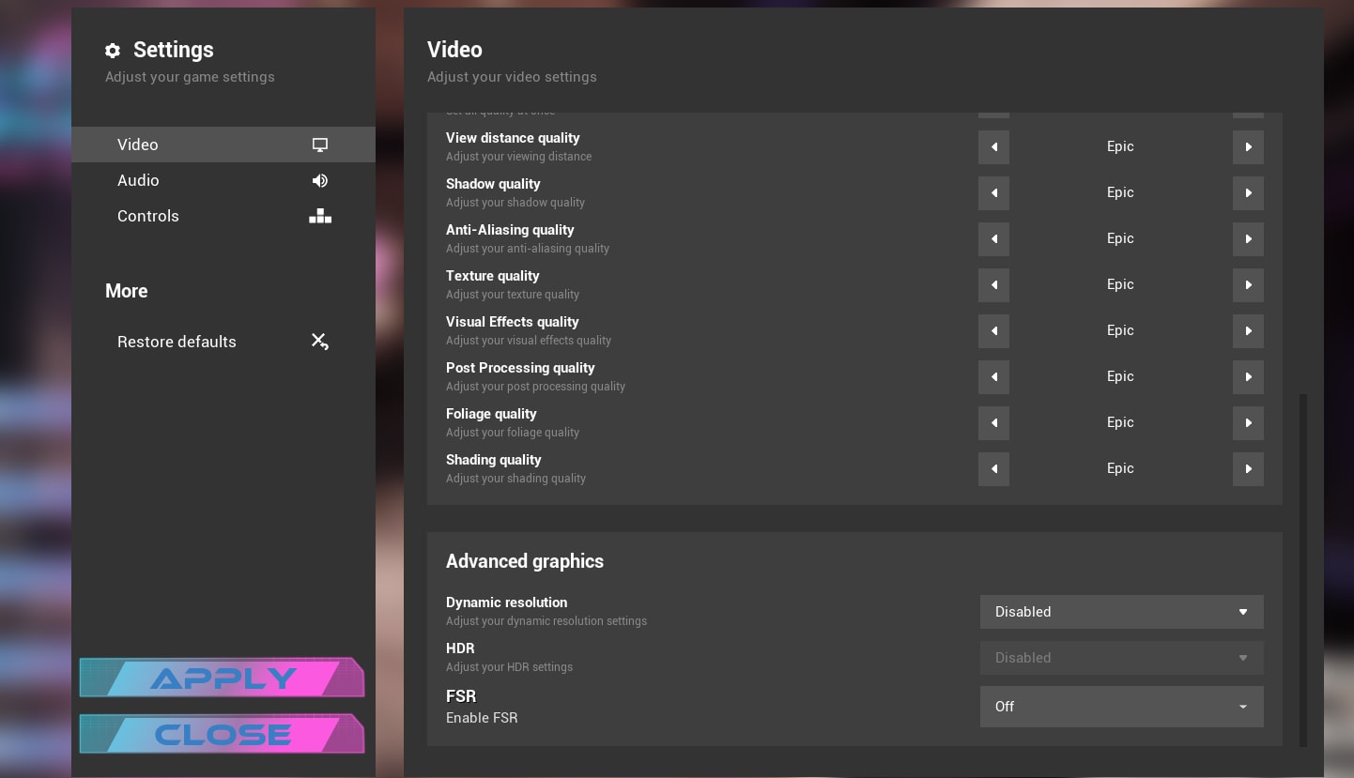Click the Post Processing quality label

(520, 368)
